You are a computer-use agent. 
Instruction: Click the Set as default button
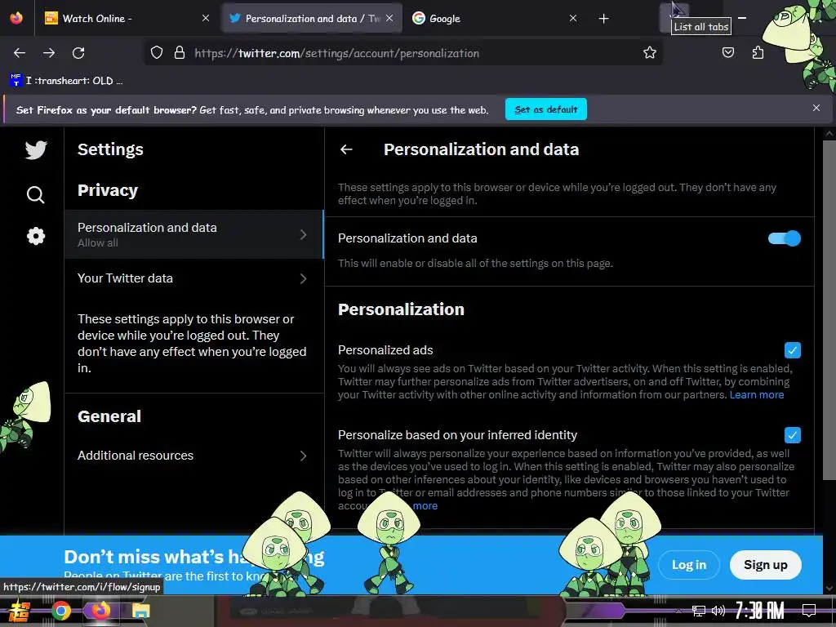coord(546,109)
